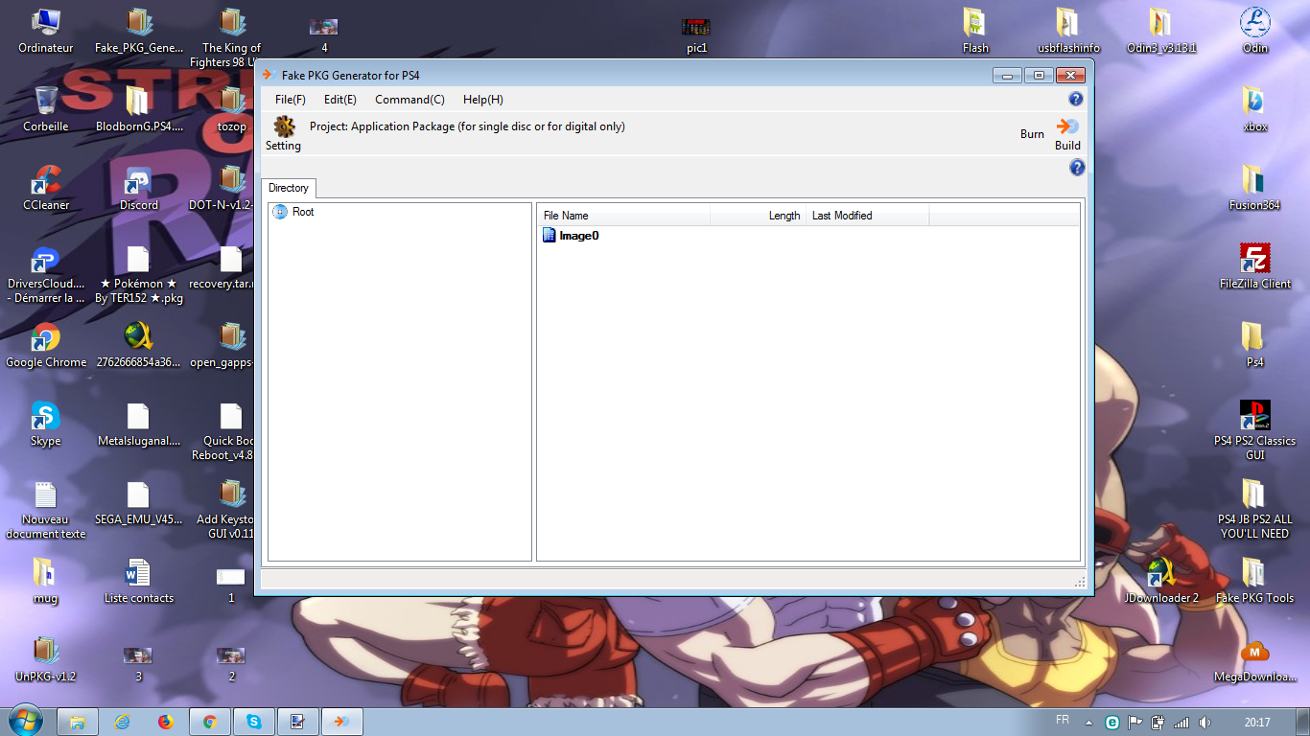The height and width of the screenshot is (736, 1310).
Task: Select the image thumbnail labeled 3
Action: 138,663
